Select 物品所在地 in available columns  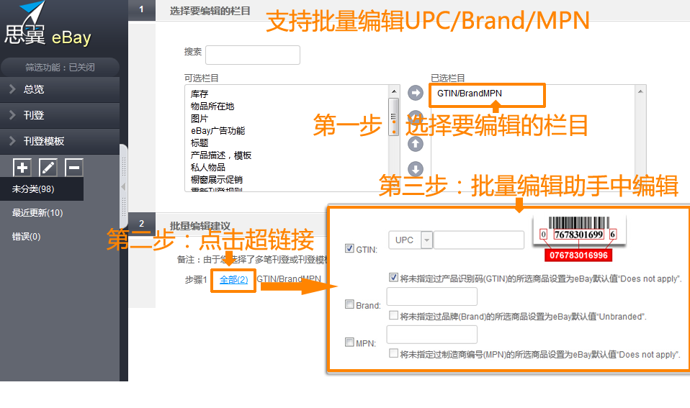pyautogui.click(x=212, y=106)
